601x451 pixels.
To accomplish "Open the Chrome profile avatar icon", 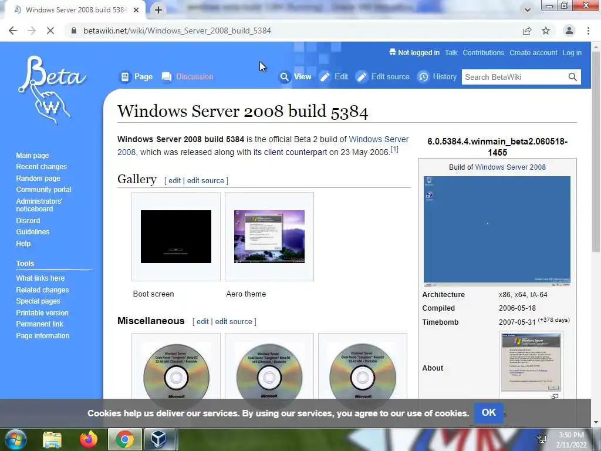I will click(x=569, y=31).
